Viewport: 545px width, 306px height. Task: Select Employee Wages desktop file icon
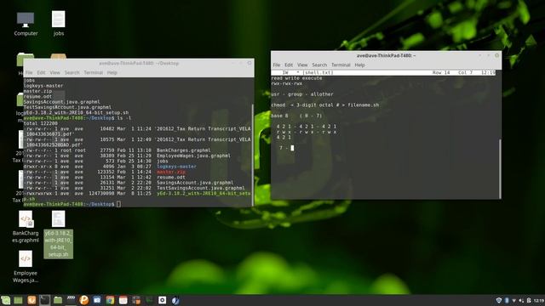pos(26,266)
